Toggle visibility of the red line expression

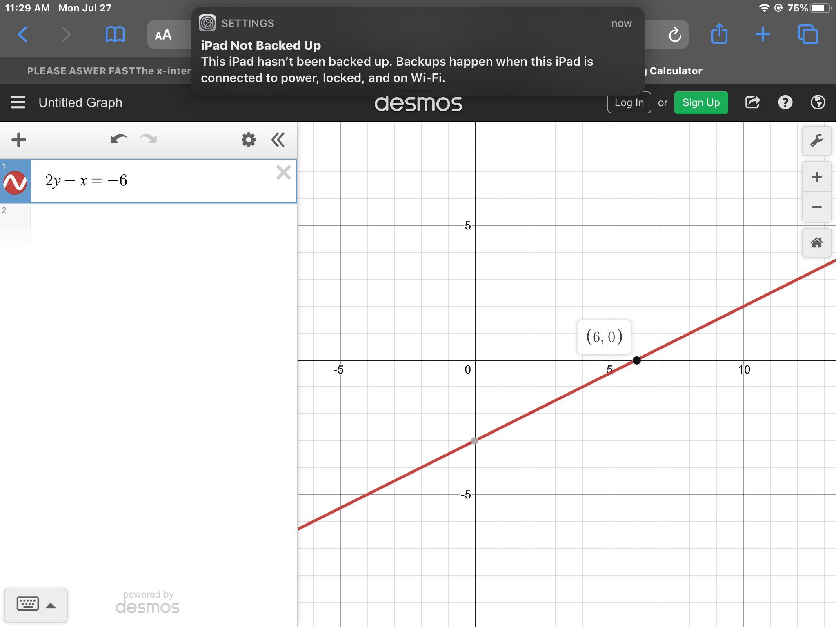click(15, 182)
